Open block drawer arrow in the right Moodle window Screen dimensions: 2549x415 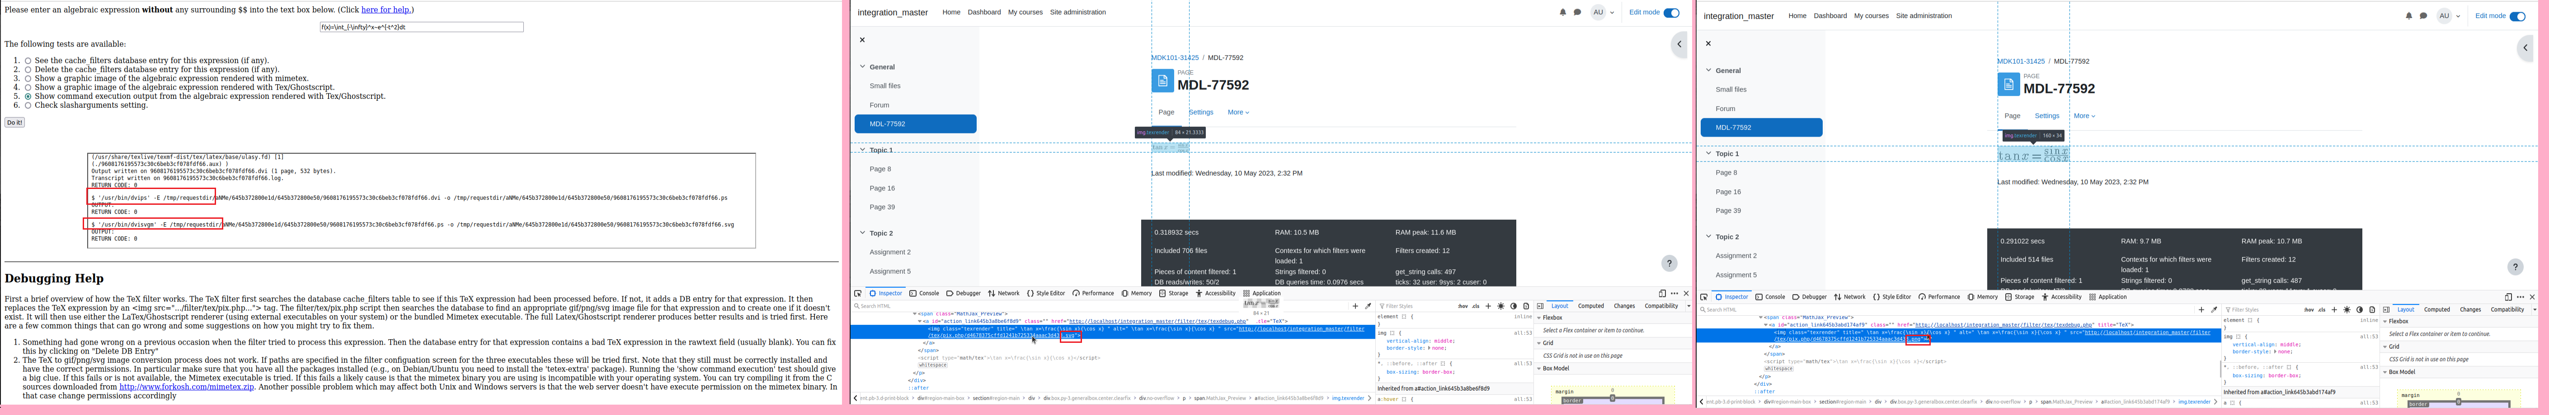[2525, 47]
